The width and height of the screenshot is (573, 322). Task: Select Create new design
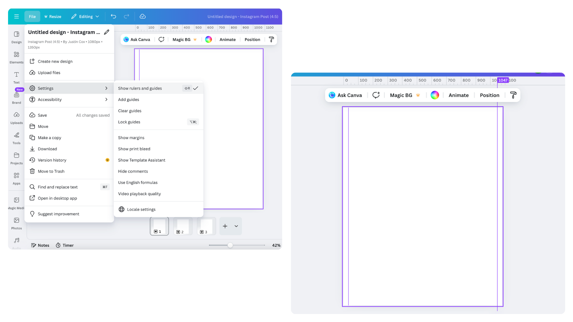pos(69,61)
